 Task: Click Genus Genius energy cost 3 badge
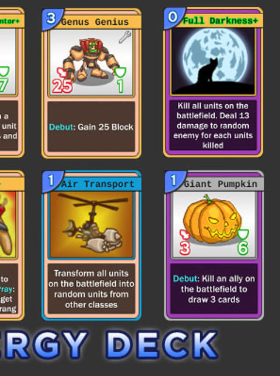coord(52,19)
